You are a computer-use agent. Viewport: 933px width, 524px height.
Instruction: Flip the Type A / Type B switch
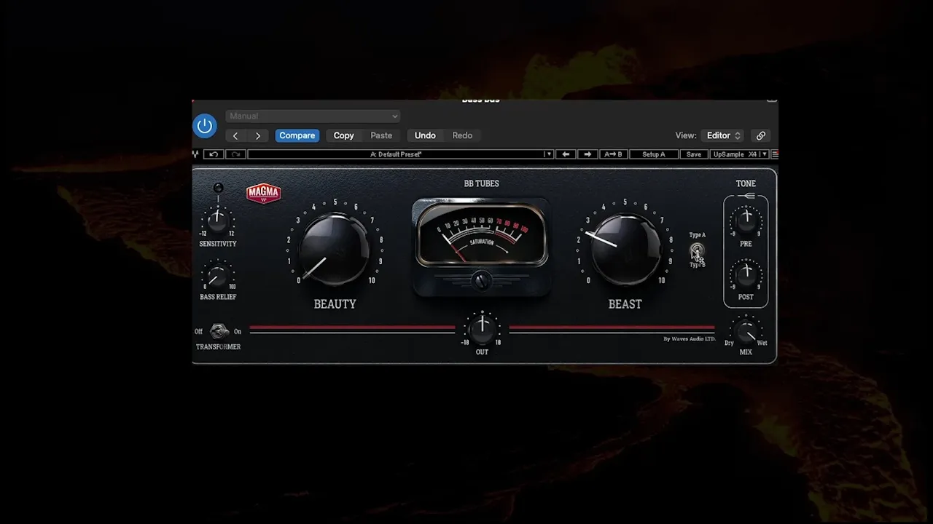point(698,250)
